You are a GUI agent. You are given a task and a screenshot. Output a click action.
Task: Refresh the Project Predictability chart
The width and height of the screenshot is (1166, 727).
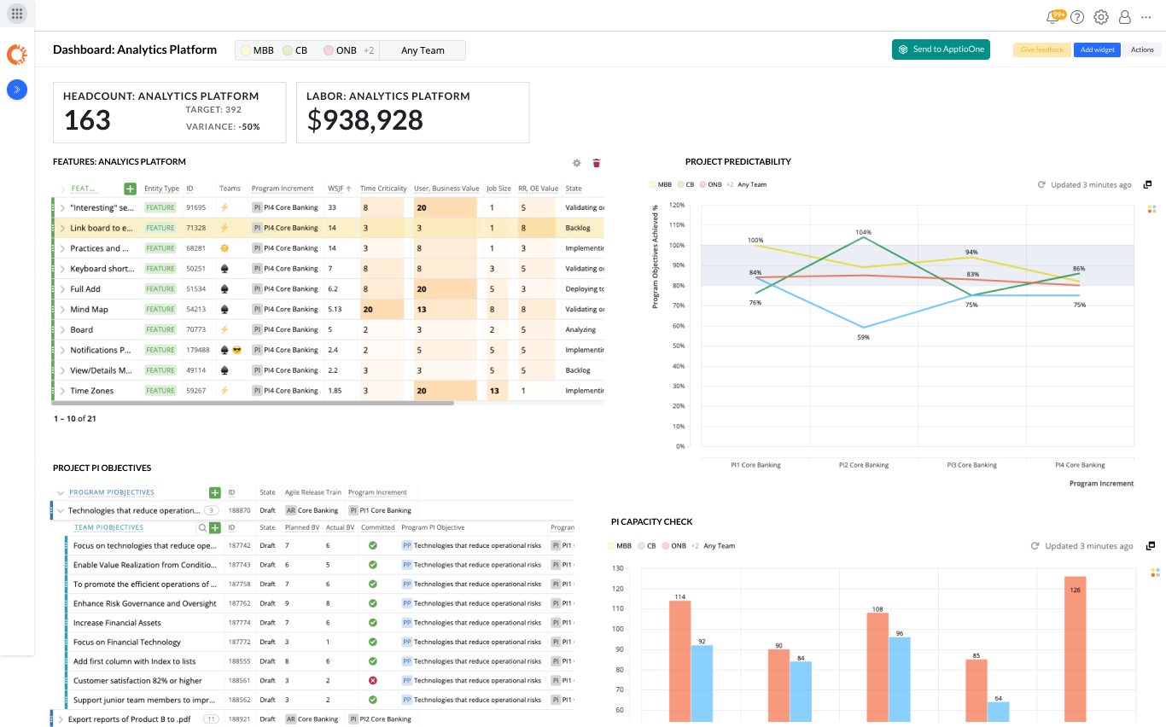[1041, 185]
